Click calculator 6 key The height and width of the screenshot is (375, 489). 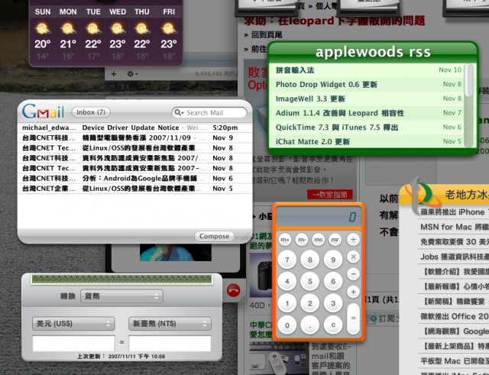[333, 281]
